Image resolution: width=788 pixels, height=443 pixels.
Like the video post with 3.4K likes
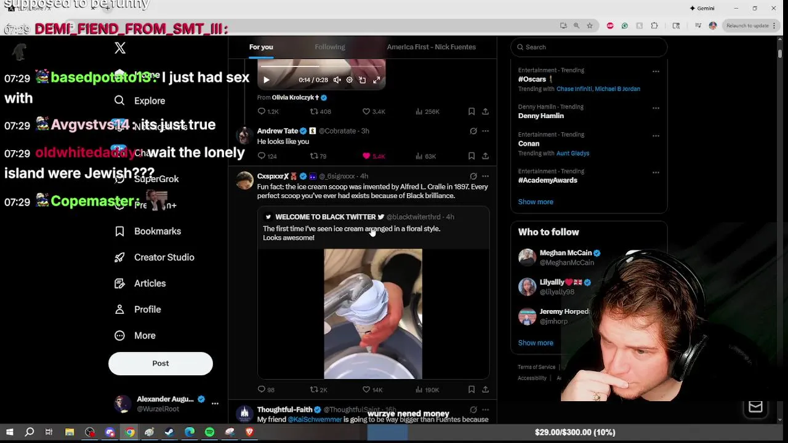[373, 111]
